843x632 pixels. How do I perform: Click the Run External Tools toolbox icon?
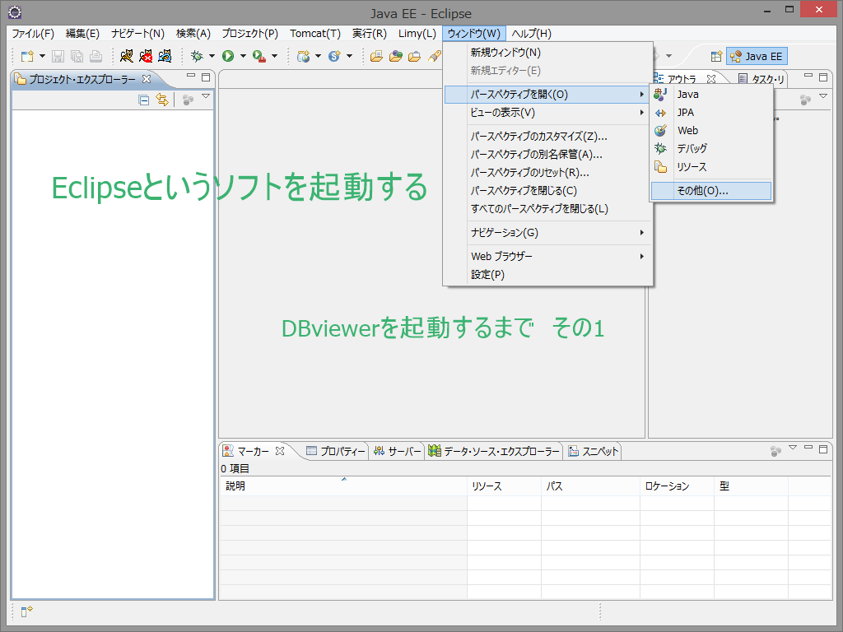pos(259,56)
